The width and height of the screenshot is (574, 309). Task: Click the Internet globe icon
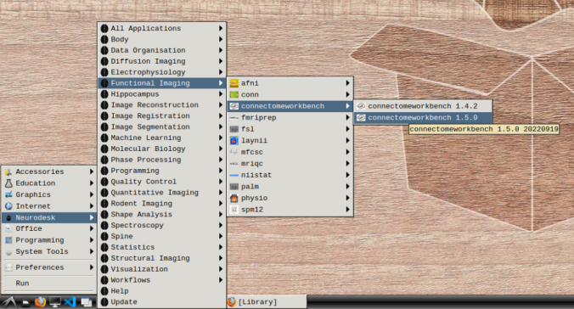8,206
